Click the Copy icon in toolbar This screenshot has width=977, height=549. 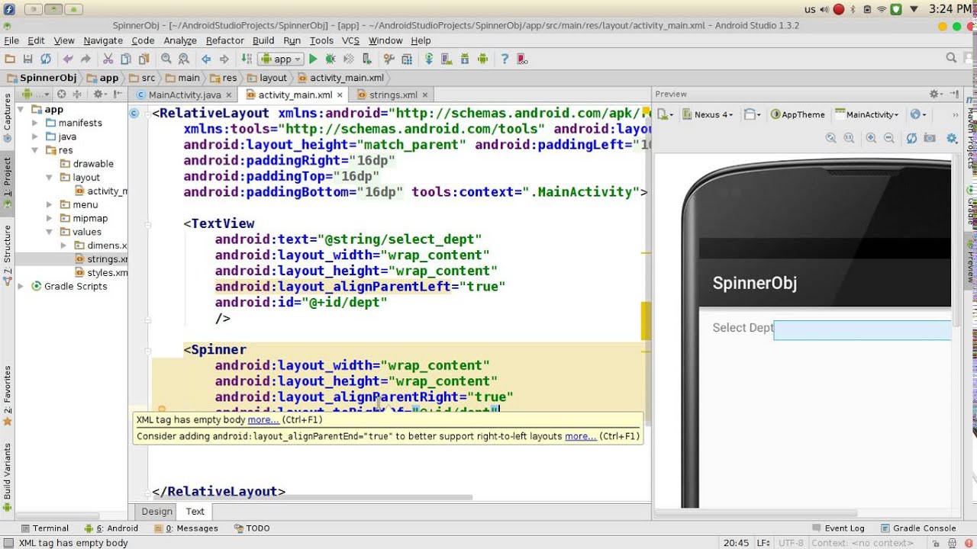point(126,59)
